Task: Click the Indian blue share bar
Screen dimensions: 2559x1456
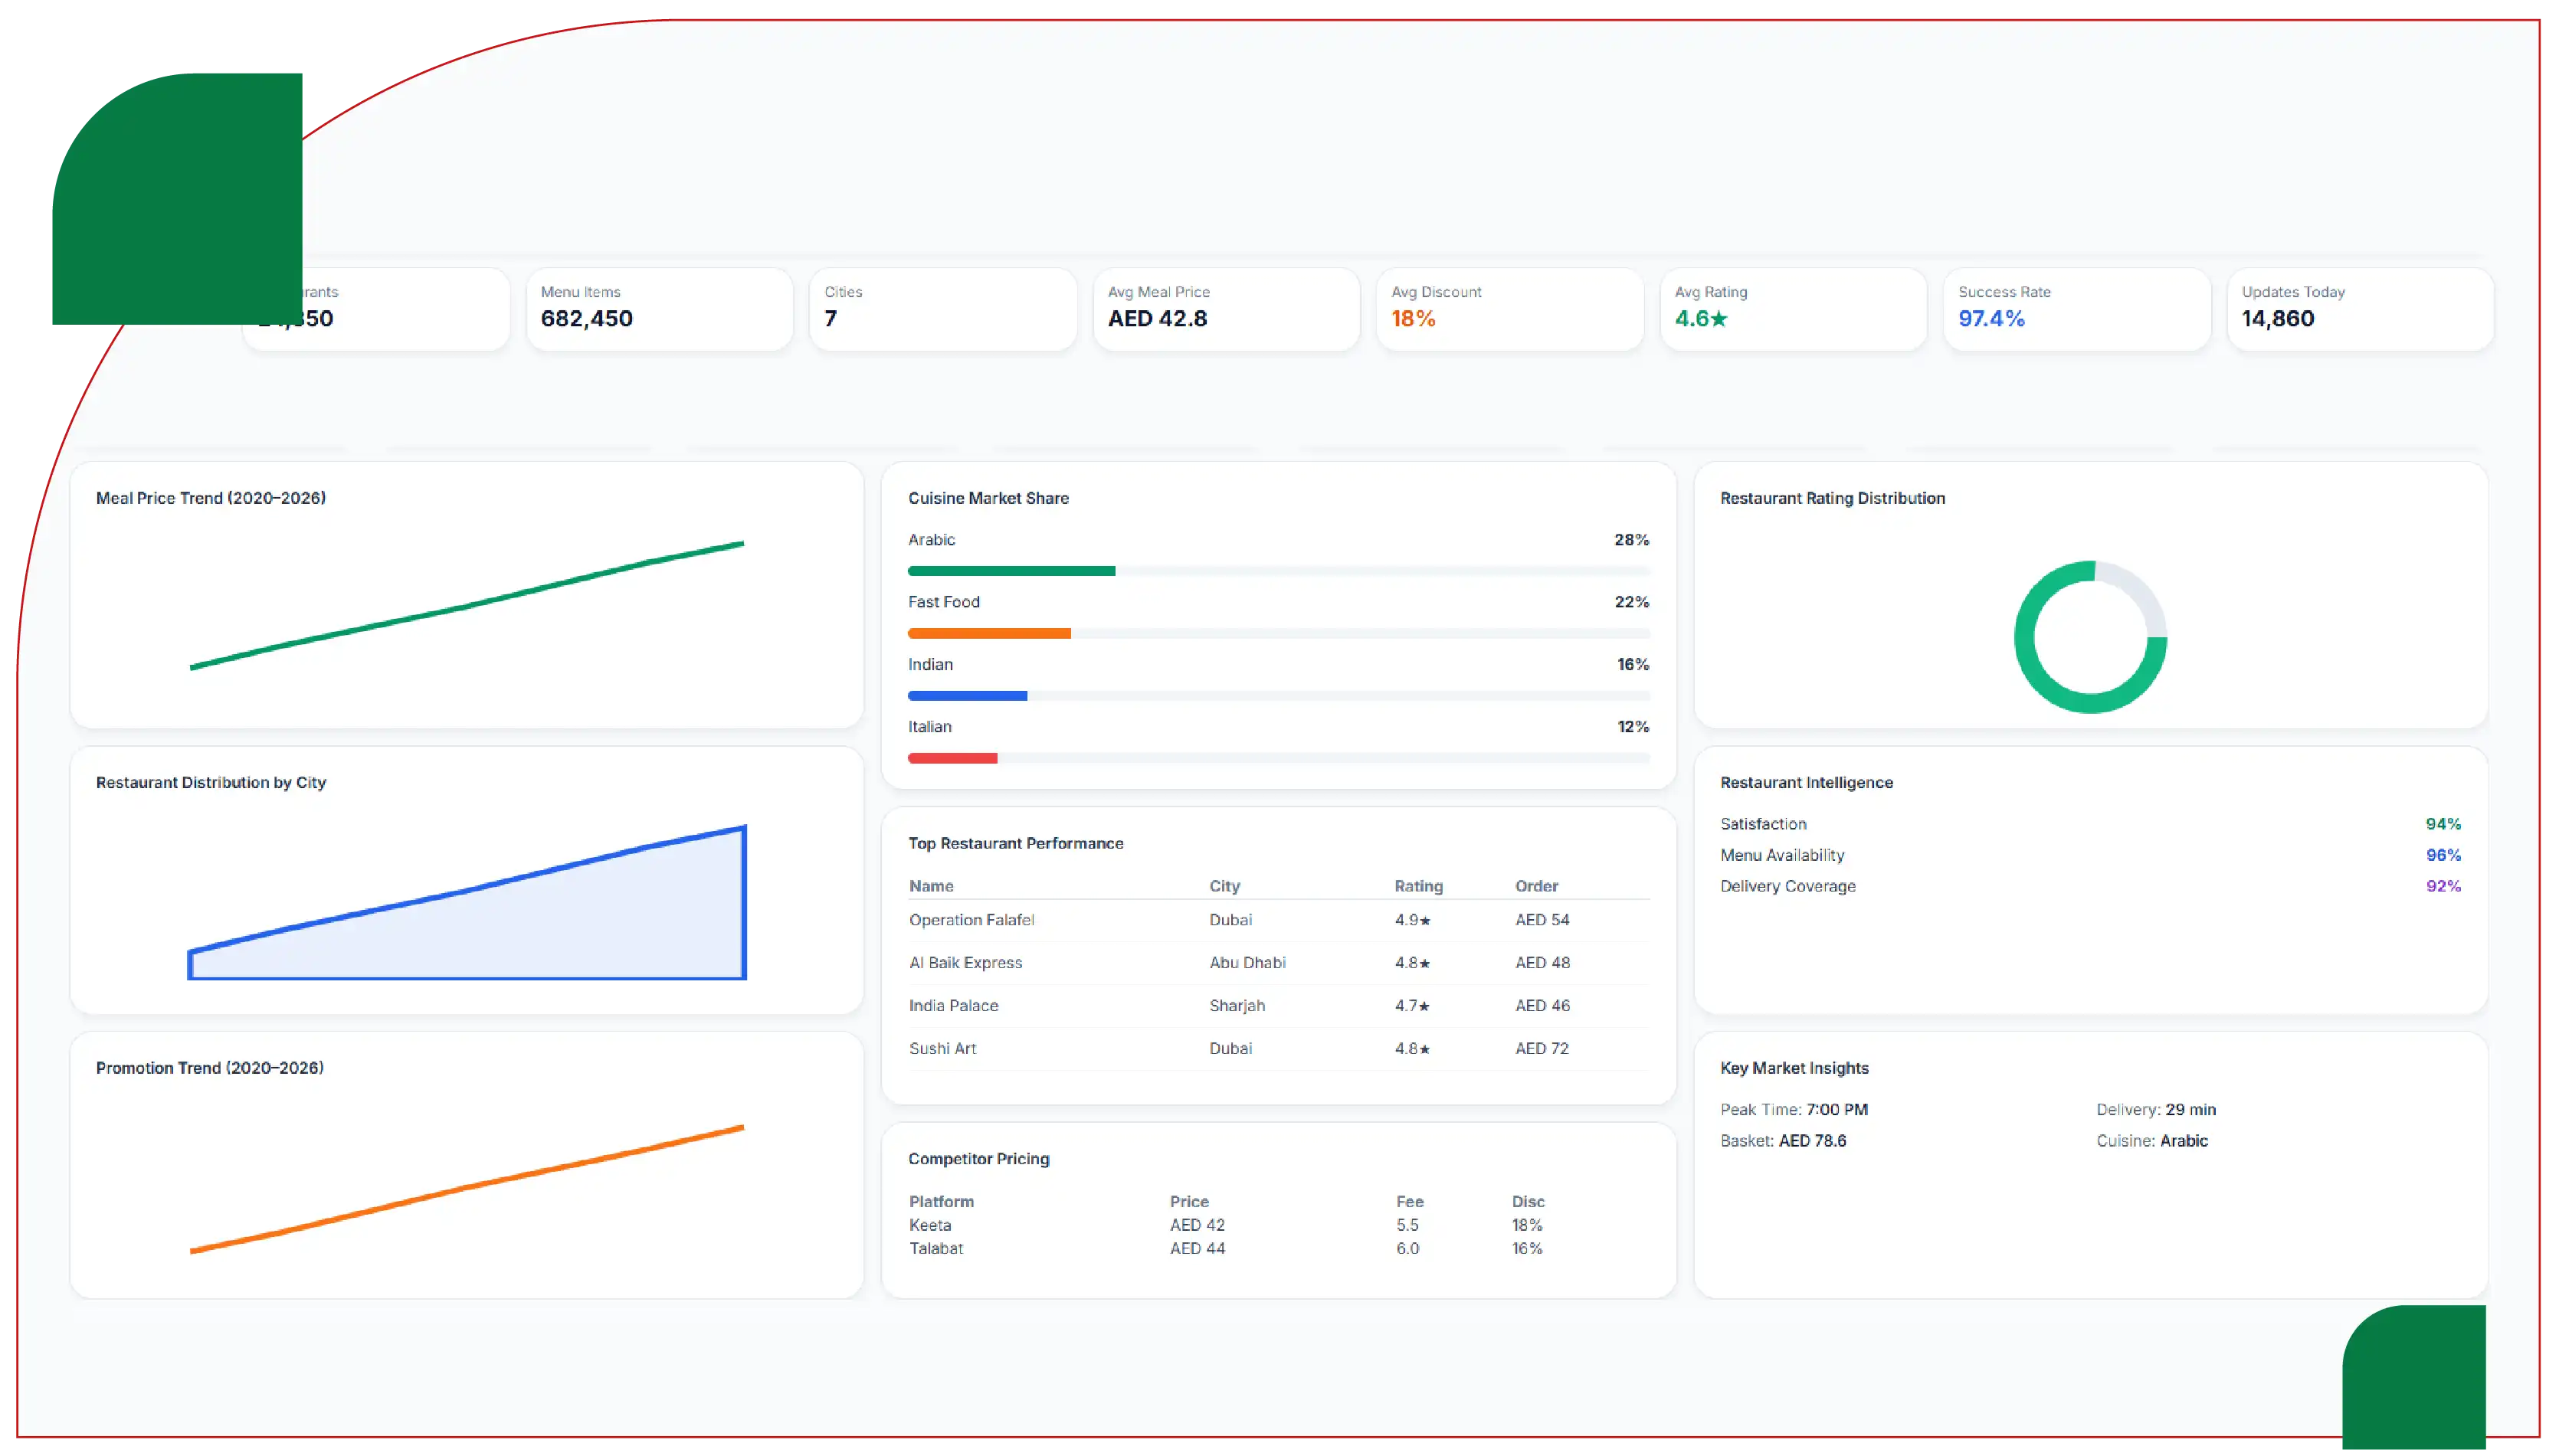Action: click(x=967, y=696)
